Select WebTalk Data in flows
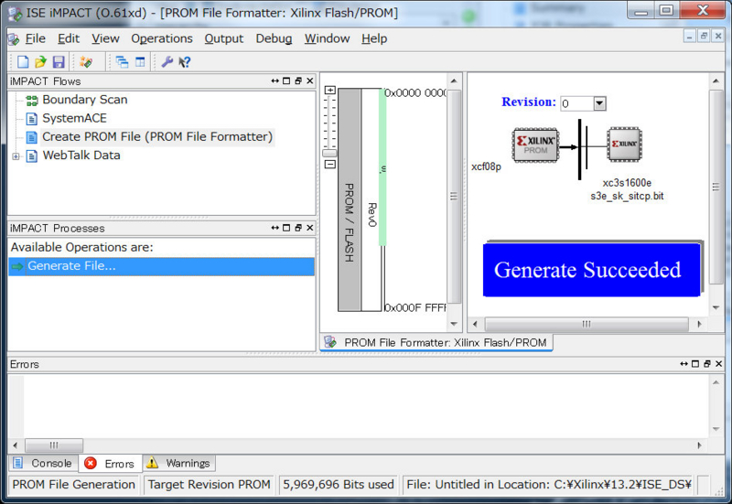The height and width of the screenshot is (504, 732). 81,155
